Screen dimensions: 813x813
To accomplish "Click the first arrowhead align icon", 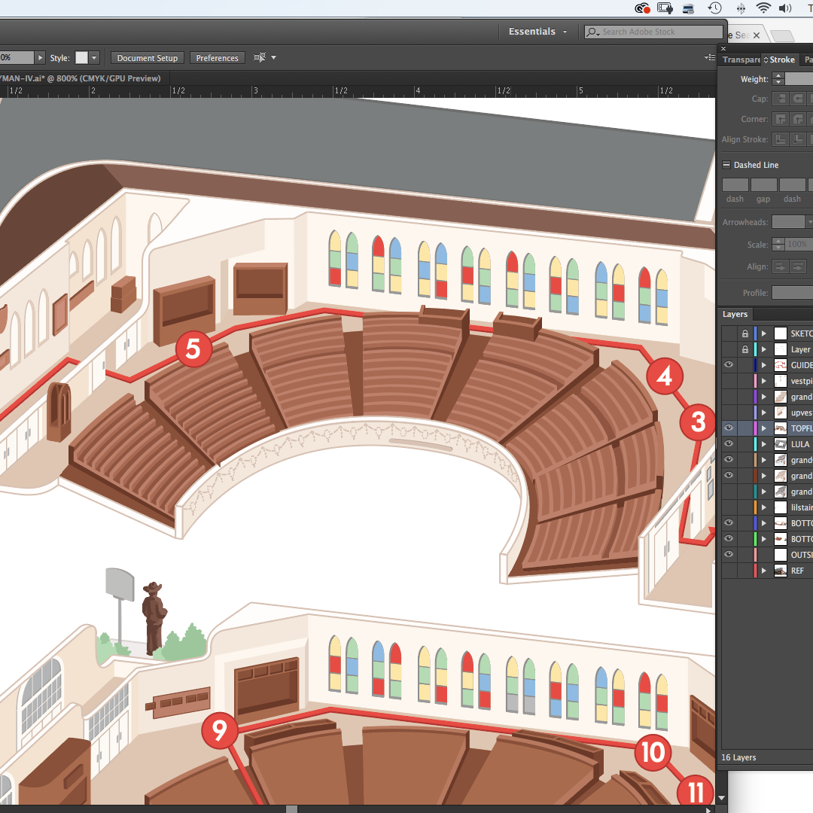I will pyautogui.click(x=781, y=266).
